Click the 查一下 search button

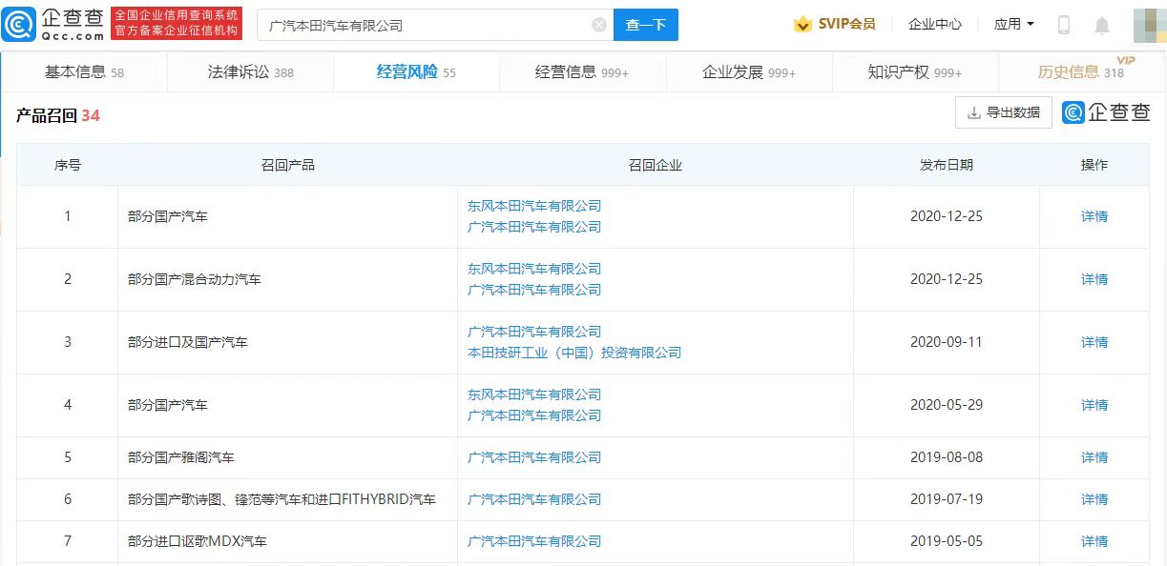click(x=645, y=25)
